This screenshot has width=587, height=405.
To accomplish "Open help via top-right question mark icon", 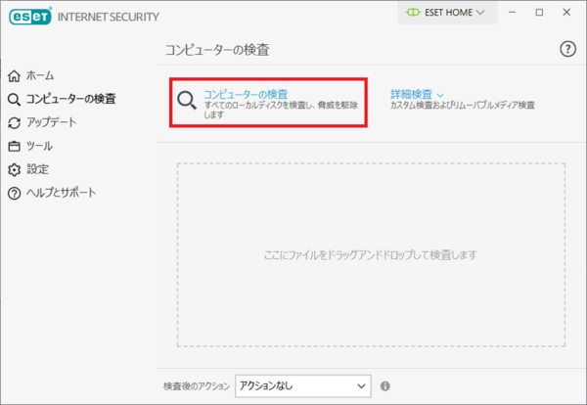I will (x=567, y=49).
